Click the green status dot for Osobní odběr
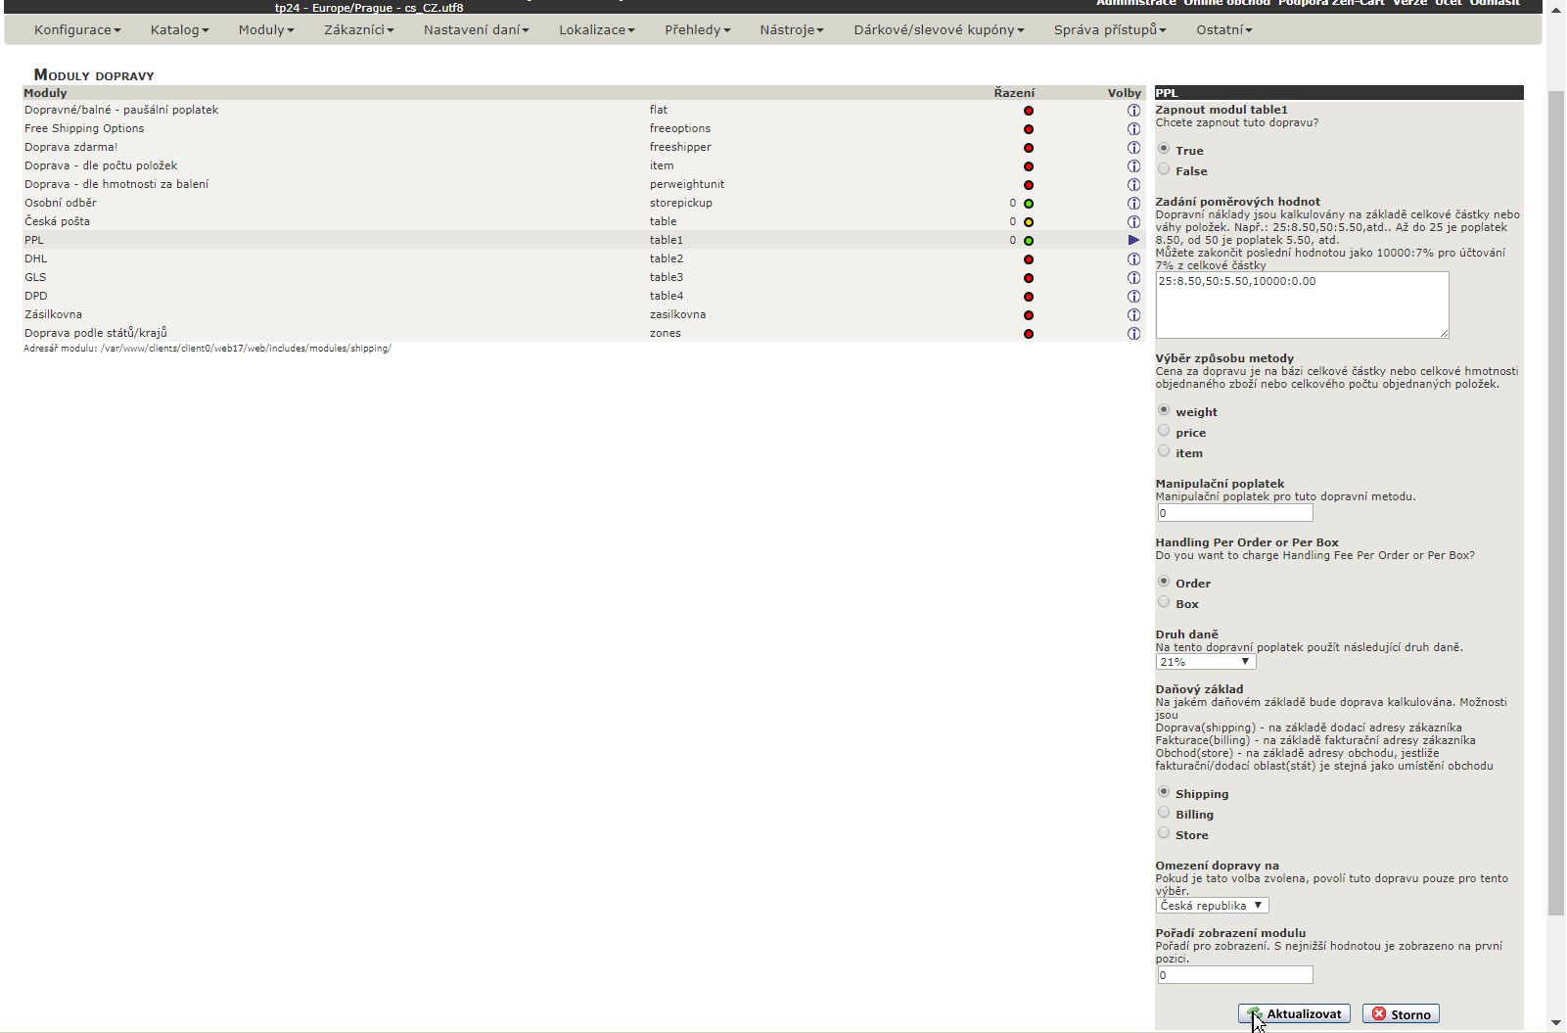The height and width of the screenshot is (1033, 1567). click(1029, 204)
